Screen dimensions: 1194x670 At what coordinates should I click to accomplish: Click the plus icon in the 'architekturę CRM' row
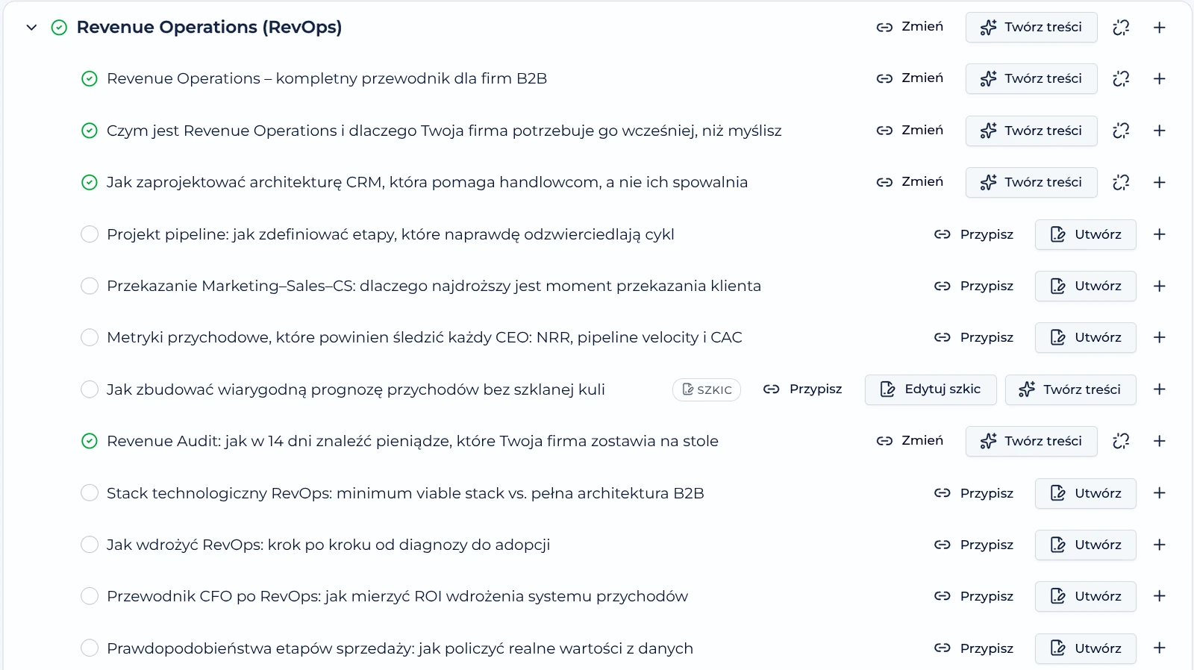[1160, 182]
